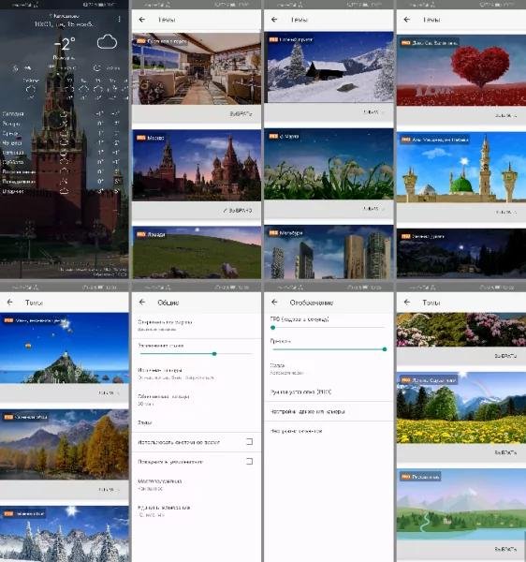This screenshot has width=526, height=562.
Task: Tap the PRO badge on the heart tree theme
Action: (405, 43)
